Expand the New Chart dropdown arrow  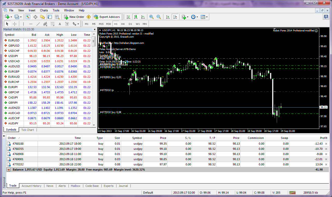point(11,17)
